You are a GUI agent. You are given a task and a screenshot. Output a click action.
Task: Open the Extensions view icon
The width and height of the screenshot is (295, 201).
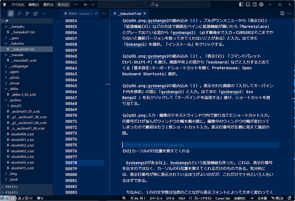point(35,14)
